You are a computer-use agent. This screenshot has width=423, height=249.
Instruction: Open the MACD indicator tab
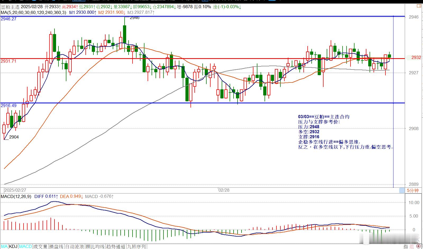coord(25,246)
